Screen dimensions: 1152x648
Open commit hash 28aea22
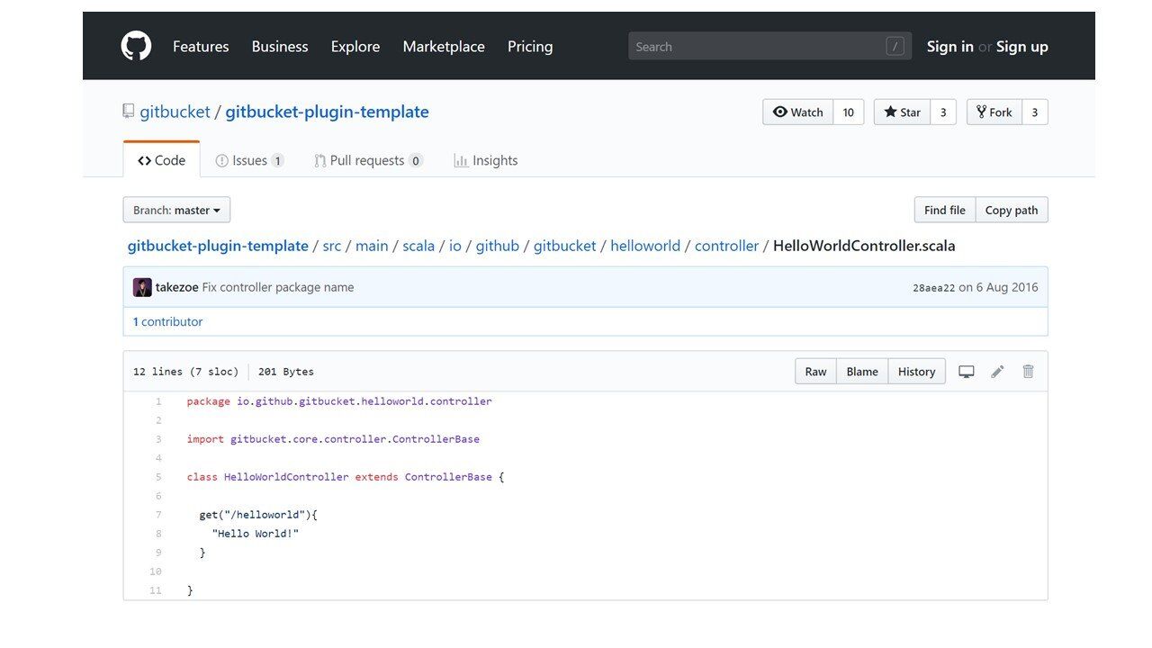coord(933,288)
